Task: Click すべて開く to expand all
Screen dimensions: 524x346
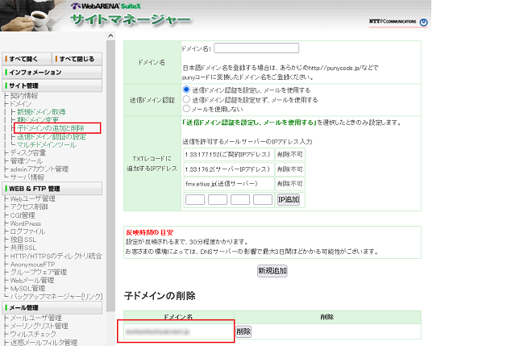Action: pos(27,59)
